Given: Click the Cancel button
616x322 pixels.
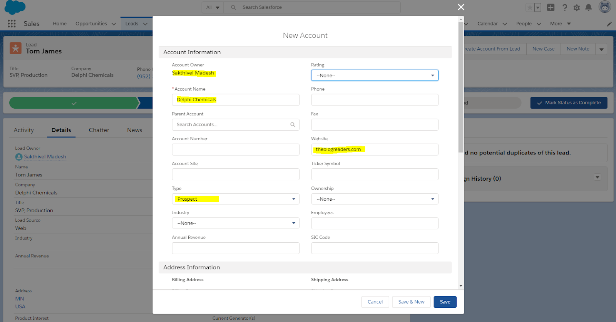Looking at the screenshot, I should coord(375,302).
